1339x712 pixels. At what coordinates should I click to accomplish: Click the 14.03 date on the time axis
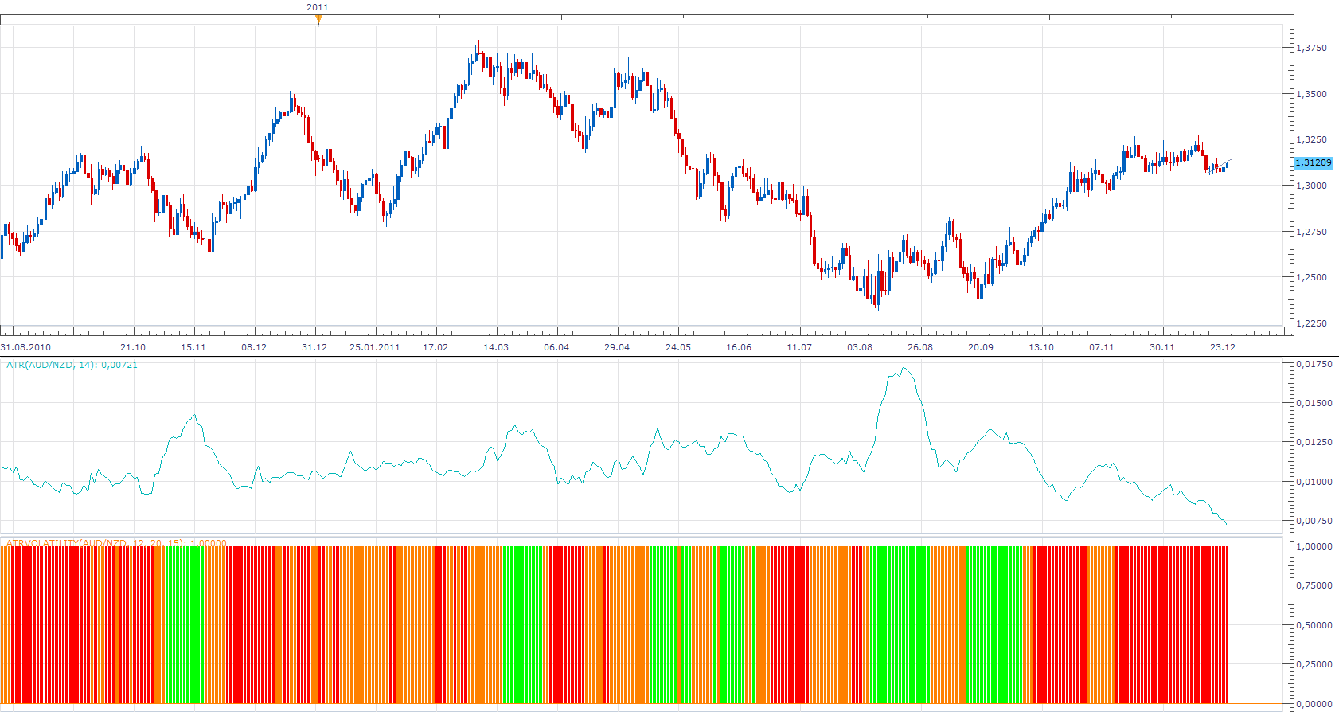tap(496, 347)
